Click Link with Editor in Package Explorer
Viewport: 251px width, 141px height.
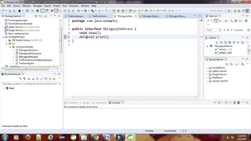(40, 16)
